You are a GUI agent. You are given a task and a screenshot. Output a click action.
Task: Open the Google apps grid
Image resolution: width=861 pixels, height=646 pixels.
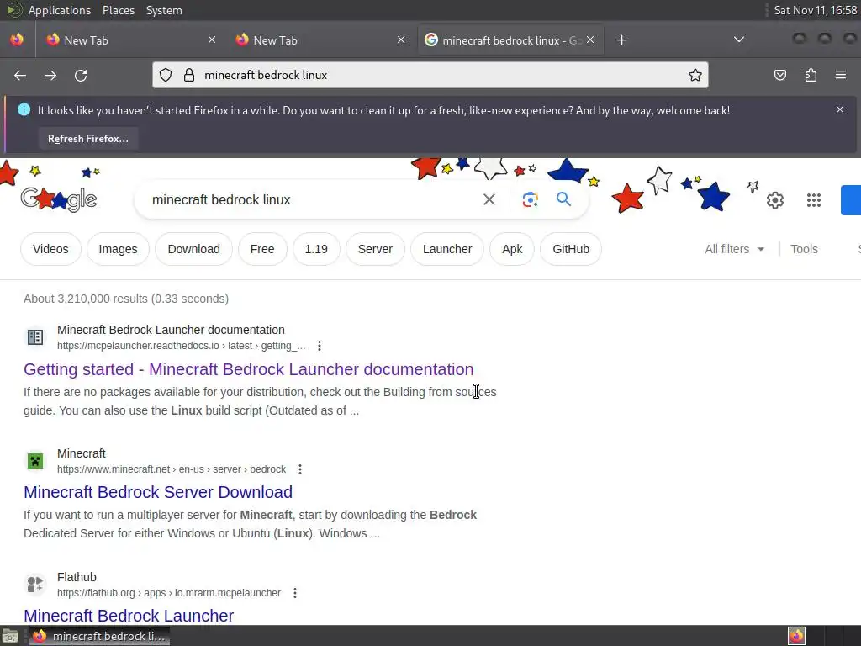[x=814, y=200]
